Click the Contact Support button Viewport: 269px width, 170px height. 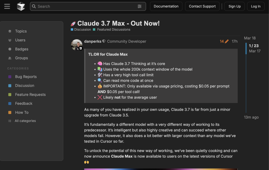pyautogui.click(x=202, y=6)
